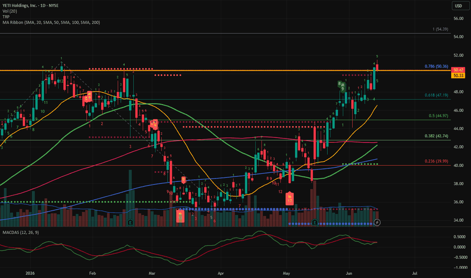Click the Mar label on time axis
The image size is (471, 278).
[x=152, y=273]
